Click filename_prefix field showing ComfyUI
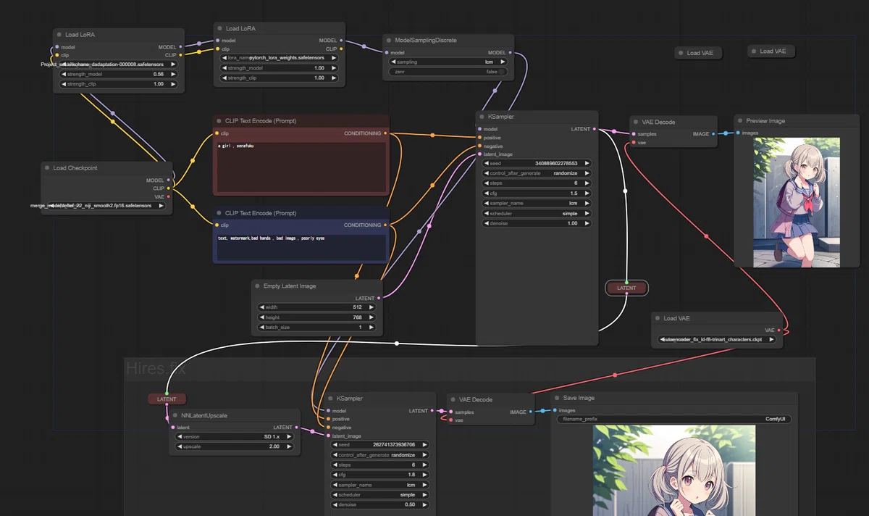Screen dimensions: 869x516 point(674,419)
